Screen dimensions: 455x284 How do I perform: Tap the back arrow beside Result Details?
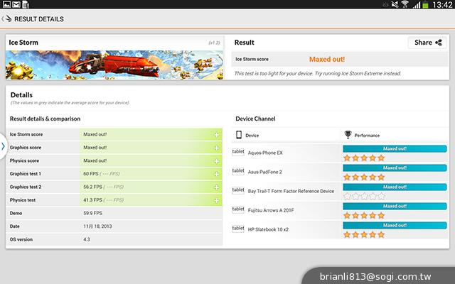click(x=6, y=19)
